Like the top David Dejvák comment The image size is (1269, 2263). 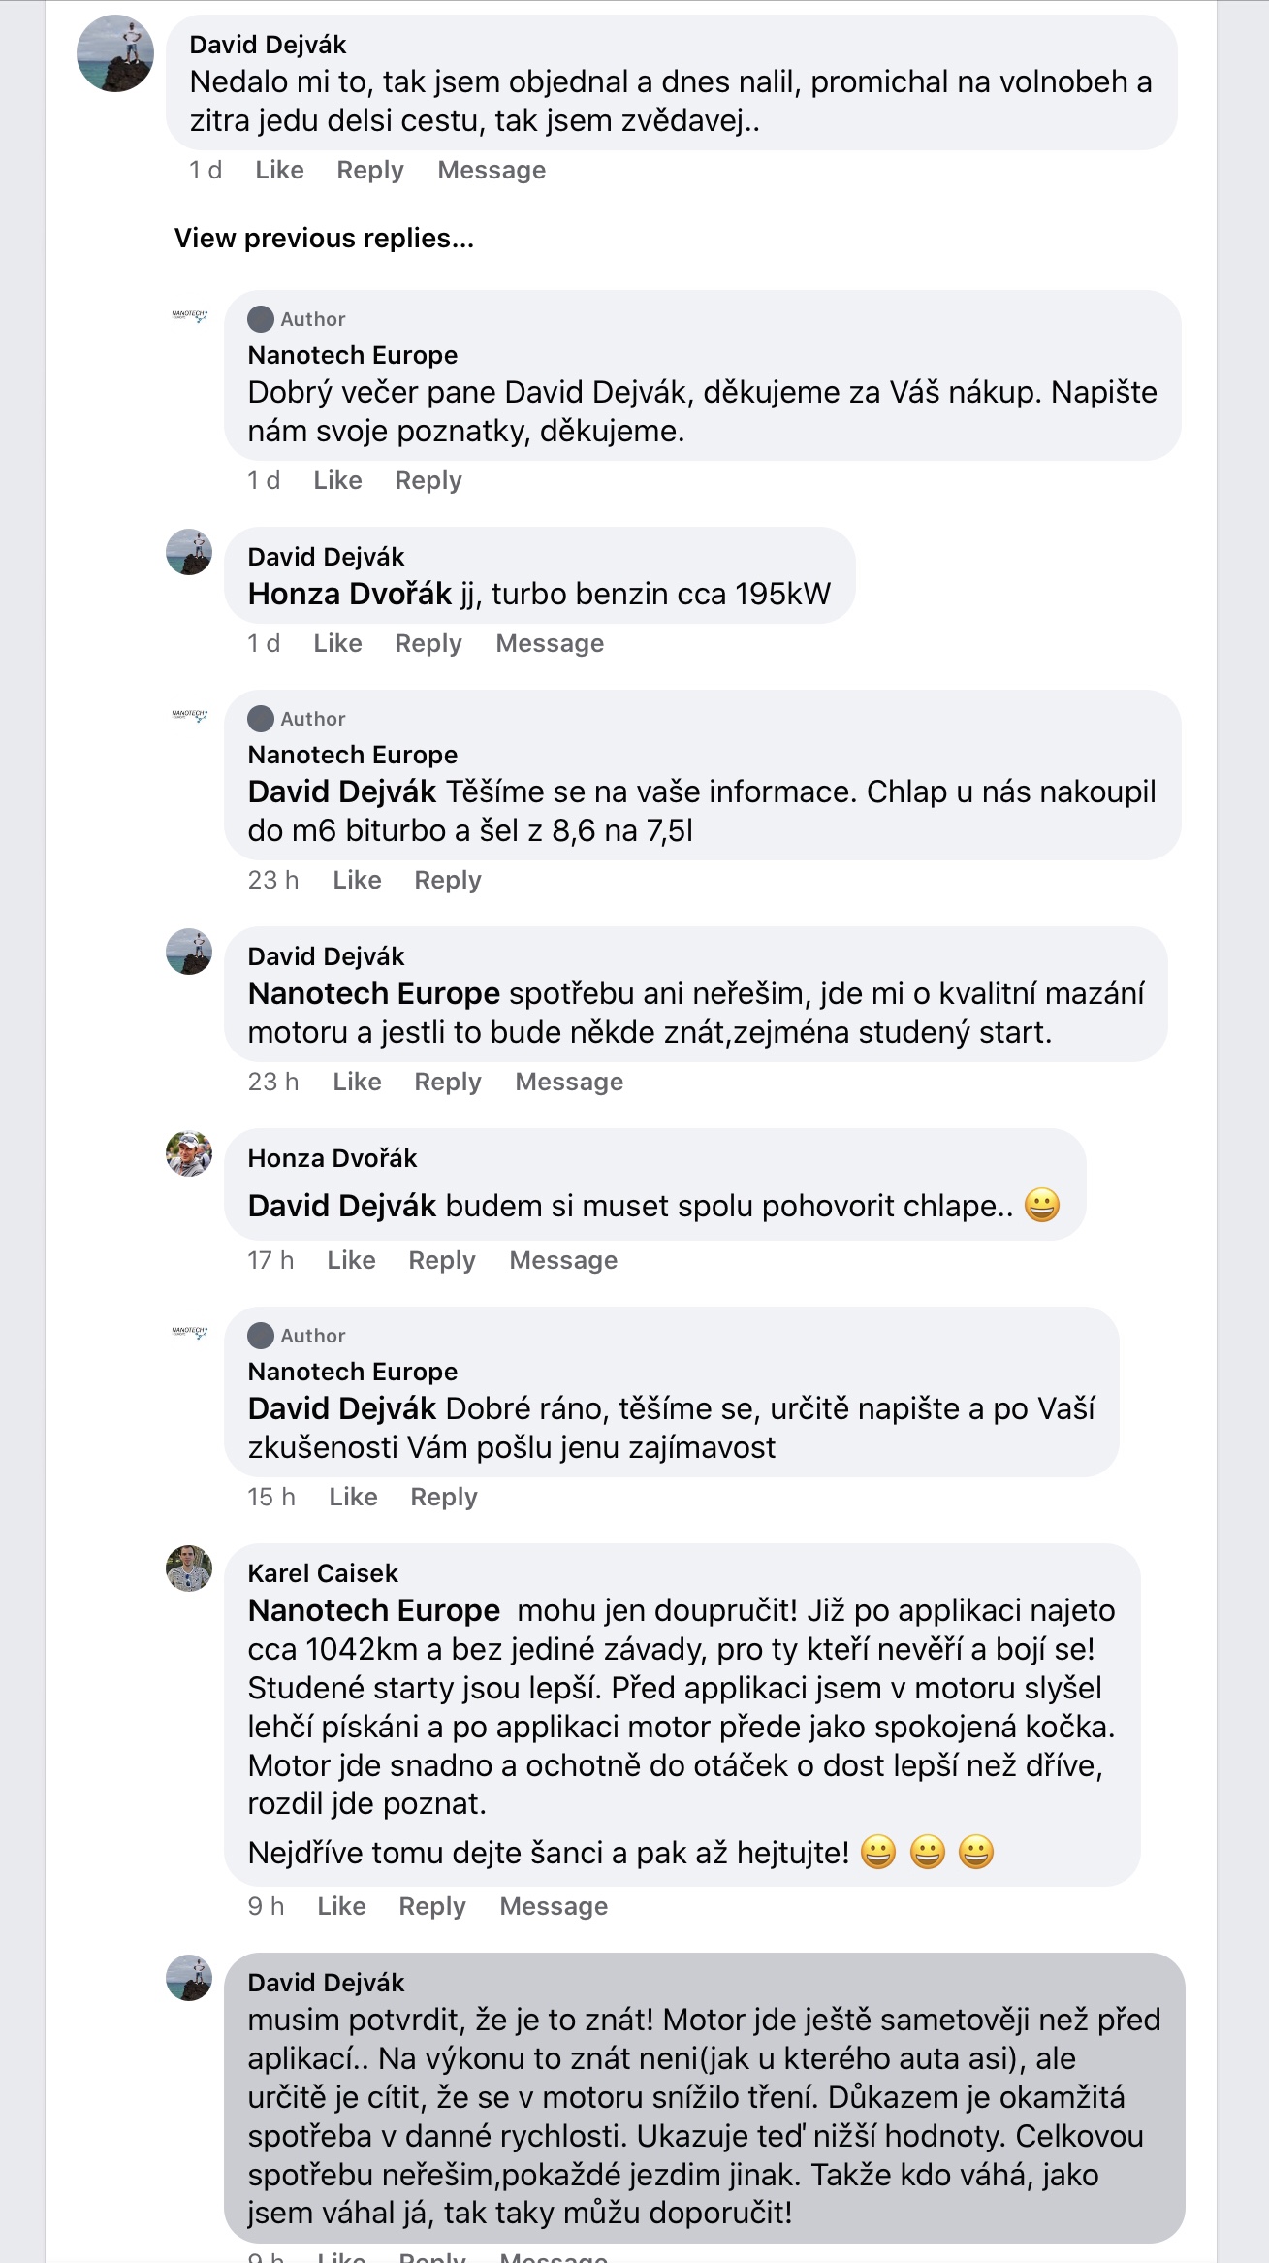(x=279, y=170)
